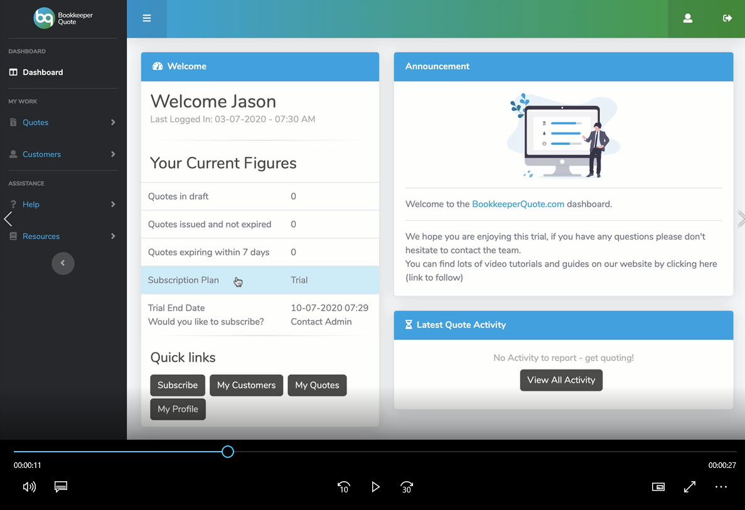The height and width of the screenshot is (510, 745).
Task: Open the hamburger navigation menu
Action: point(147,18)
